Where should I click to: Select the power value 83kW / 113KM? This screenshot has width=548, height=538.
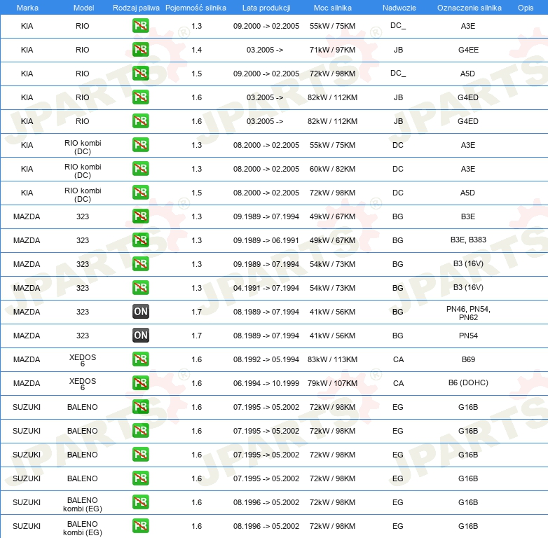tap(332, 359)
